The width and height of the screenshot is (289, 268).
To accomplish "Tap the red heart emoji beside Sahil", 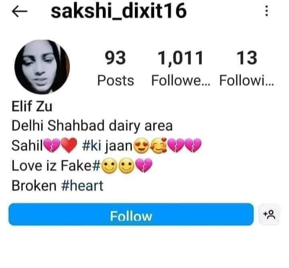I will pyautogui.click(x=69, y=146).
